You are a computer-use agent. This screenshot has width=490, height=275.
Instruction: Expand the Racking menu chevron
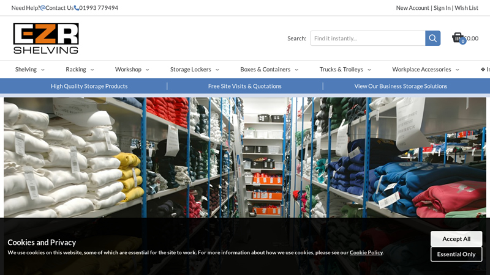92,70
